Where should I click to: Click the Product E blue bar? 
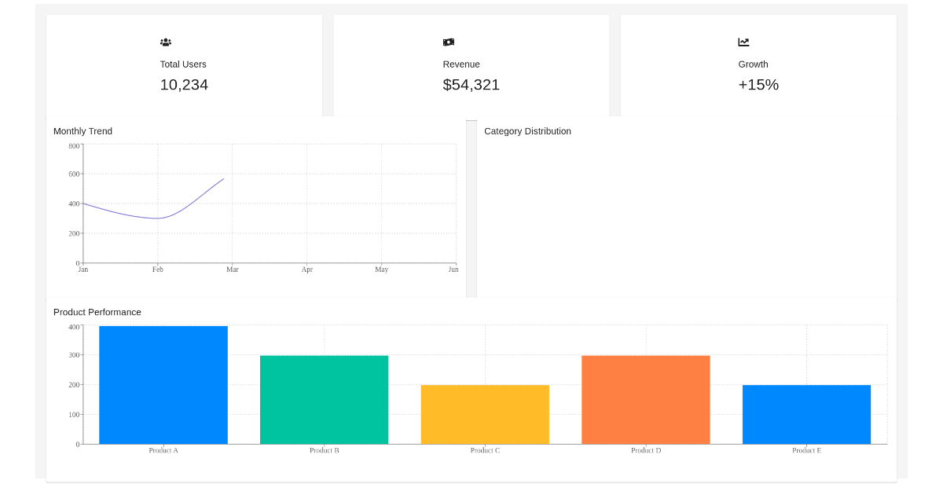[806, 414]
